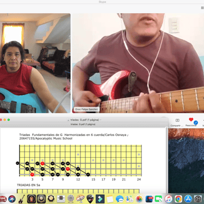Click fret number 21 label
204x204 pixels.
123,180
